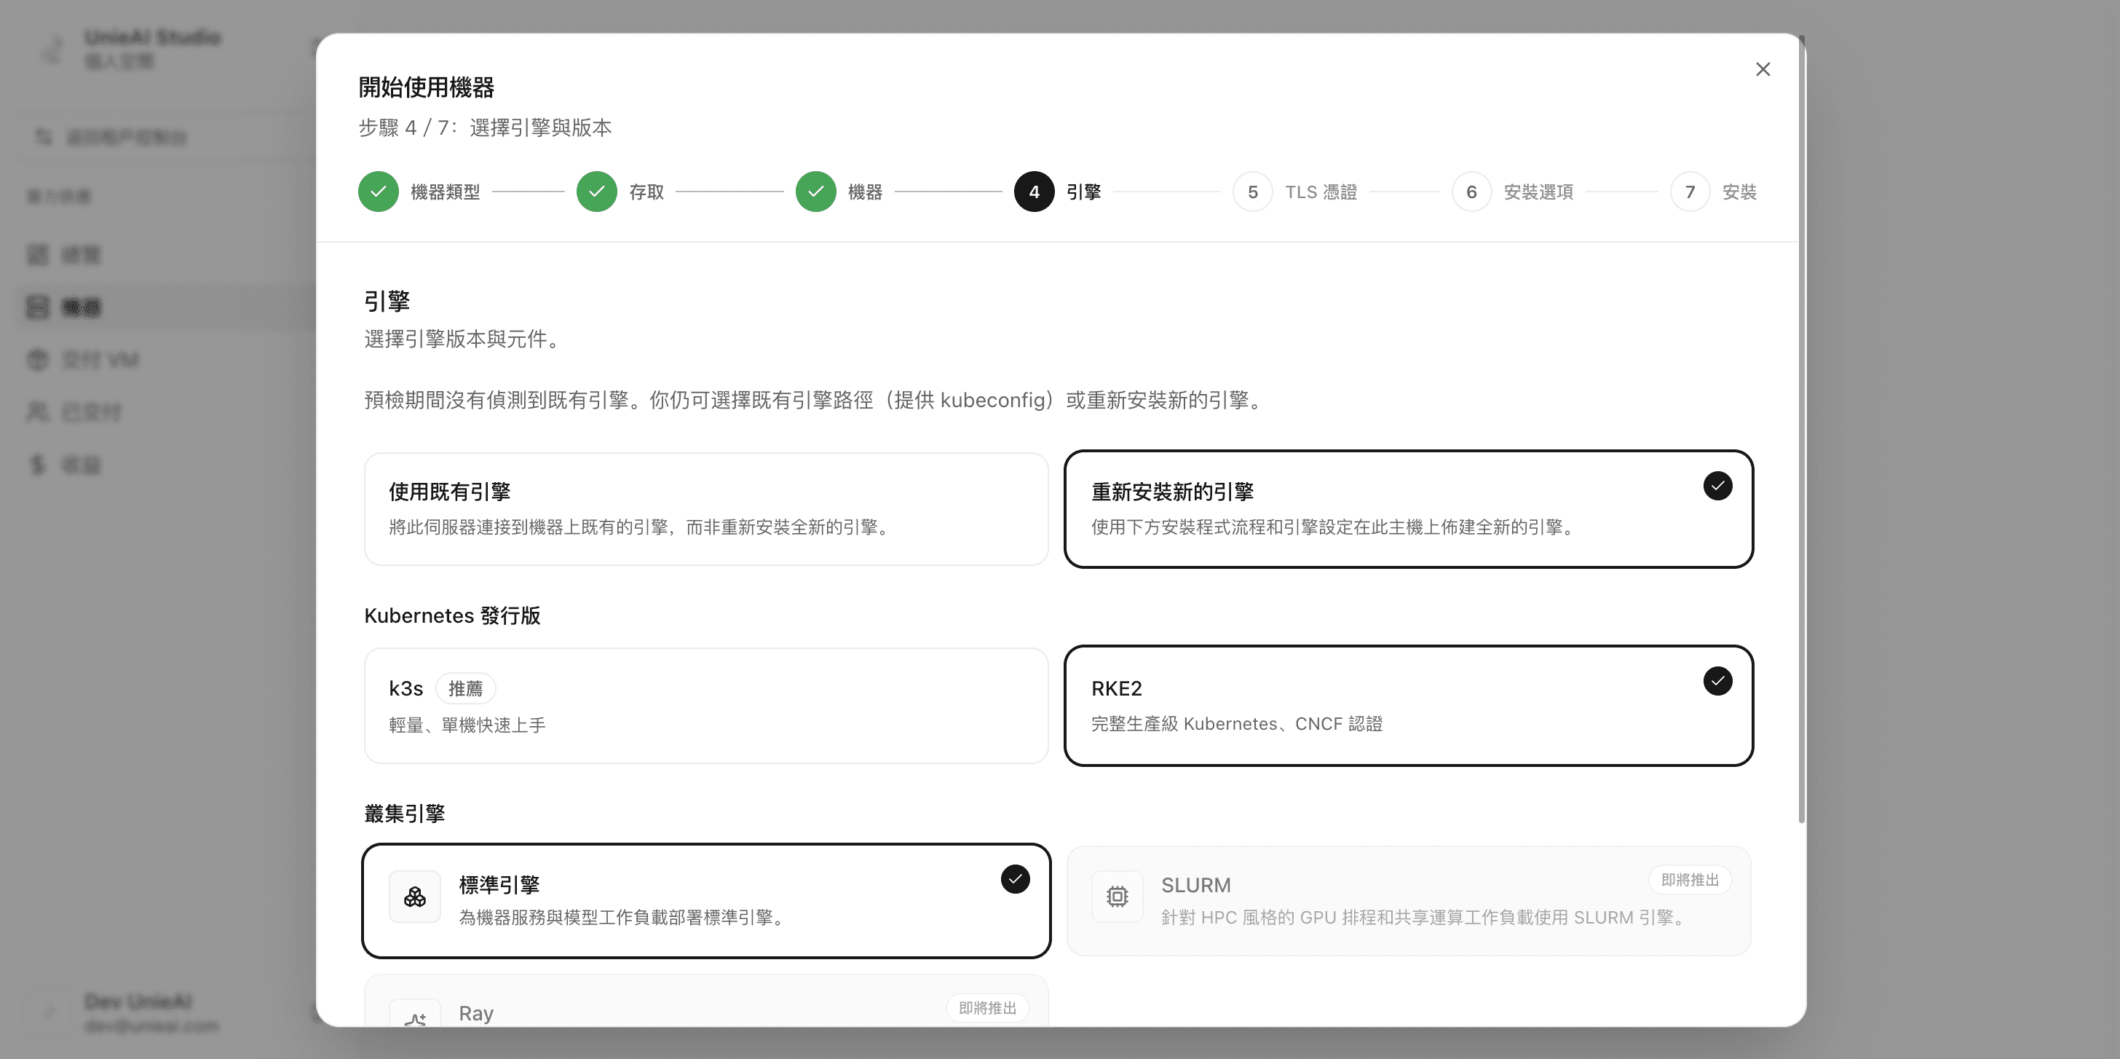Click the 標準引擎 cube stack icon
The height and width of the screenshot is (1059, 2120).
(x=415, y=897)
